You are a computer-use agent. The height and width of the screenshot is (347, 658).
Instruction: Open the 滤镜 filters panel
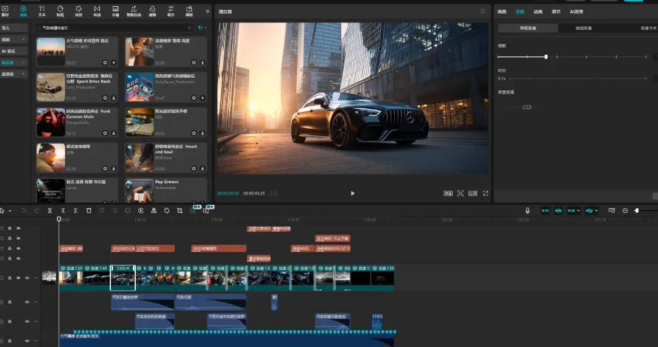point(152,11)
